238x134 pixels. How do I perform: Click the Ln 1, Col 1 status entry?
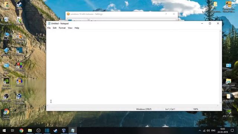pos(170,109)
